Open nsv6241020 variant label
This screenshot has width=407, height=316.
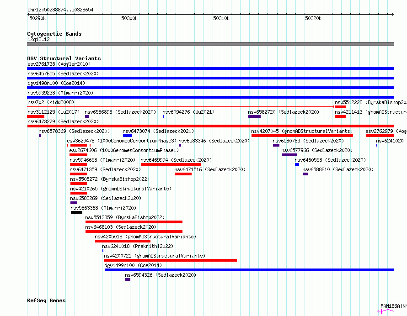[390, 141]
